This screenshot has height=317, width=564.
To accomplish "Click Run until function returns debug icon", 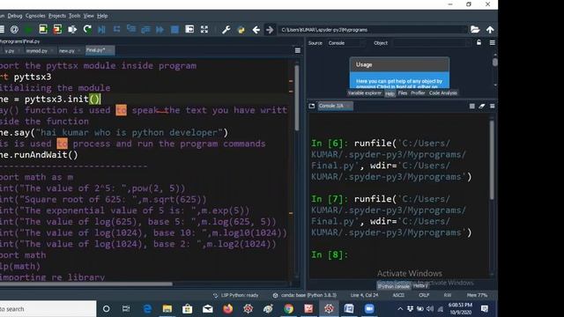I will pyautogui.click(x=145, y=29).
